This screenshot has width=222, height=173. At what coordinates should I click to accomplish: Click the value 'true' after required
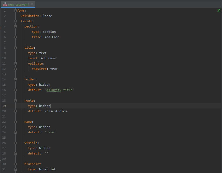coord(54,69)
